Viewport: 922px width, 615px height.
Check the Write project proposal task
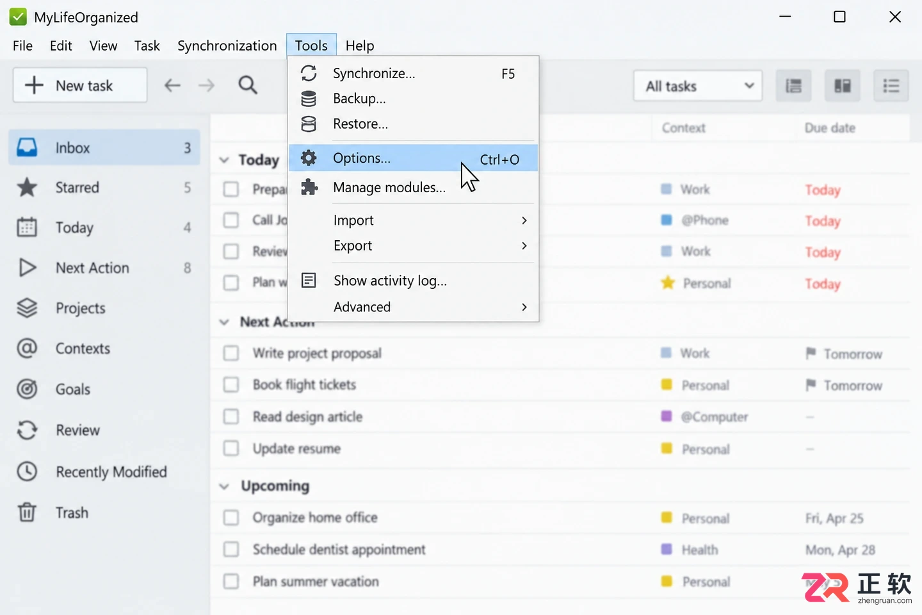tap(231, 353)
